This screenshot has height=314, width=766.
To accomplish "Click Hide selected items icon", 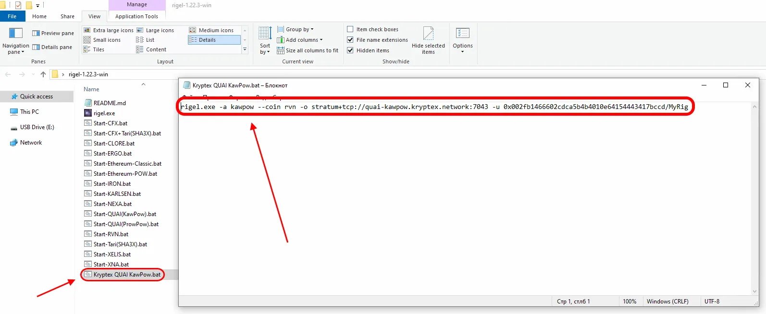I will pos(428,35).
